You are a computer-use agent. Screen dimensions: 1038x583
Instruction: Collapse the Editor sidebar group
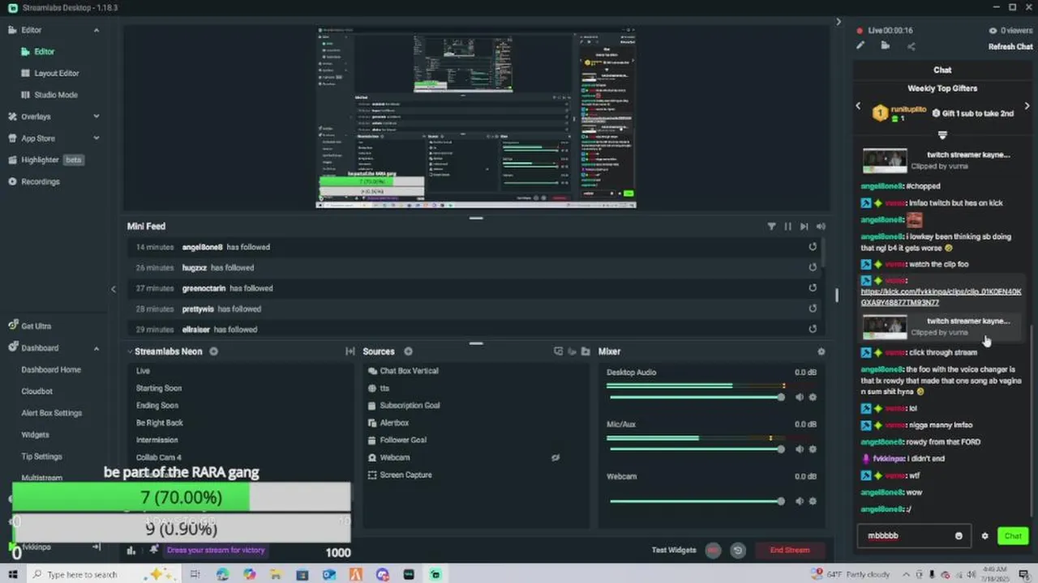[97, 30]
